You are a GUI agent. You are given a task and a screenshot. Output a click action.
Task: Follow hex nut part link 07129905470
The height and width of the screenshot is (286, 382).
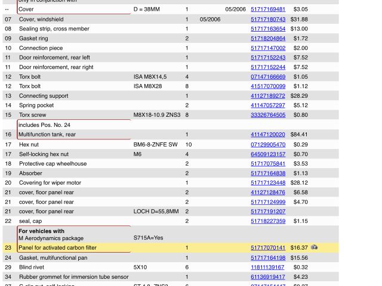[x=267, y=144]
